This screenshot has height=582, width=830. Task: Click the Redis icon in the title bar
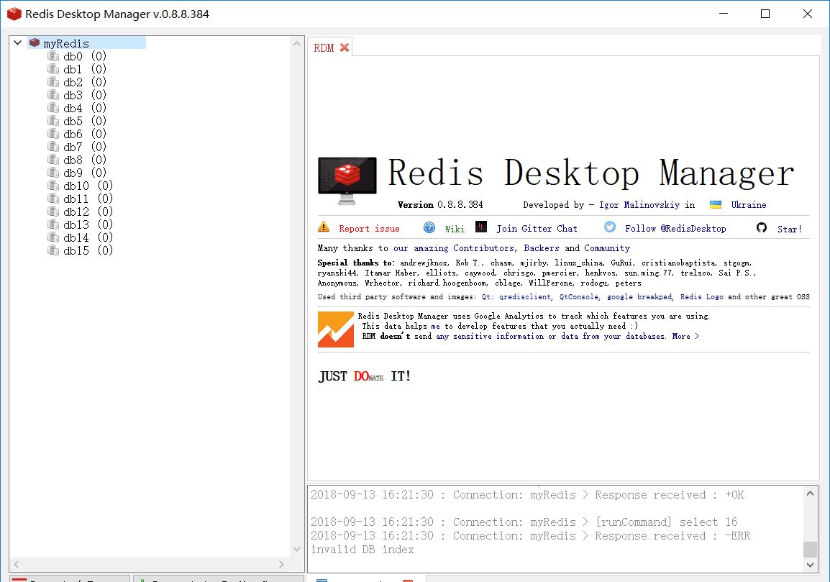point(14,13)
